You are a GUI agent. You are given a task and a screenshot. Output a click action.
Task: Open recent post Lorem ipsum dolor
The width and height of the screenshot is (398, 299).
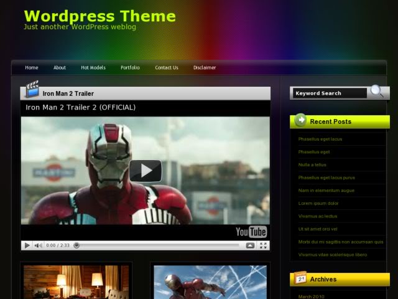318,203
